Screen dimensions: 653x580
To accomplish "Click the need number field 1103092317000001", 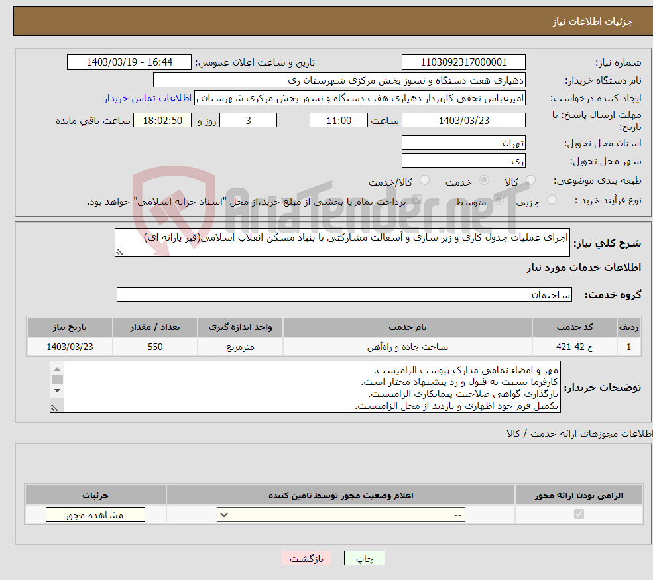I will (463, 62).
